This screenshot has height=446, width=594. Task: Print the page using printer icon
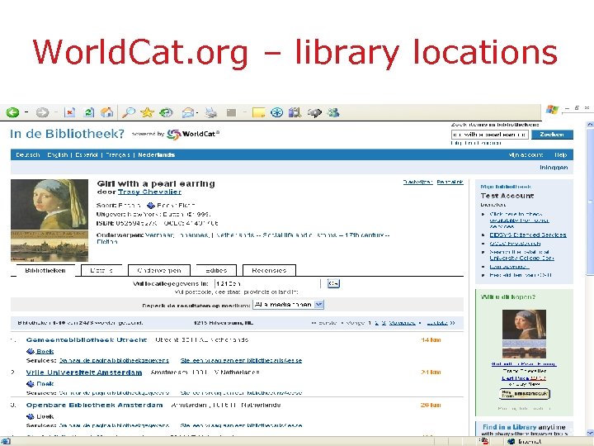211,112
